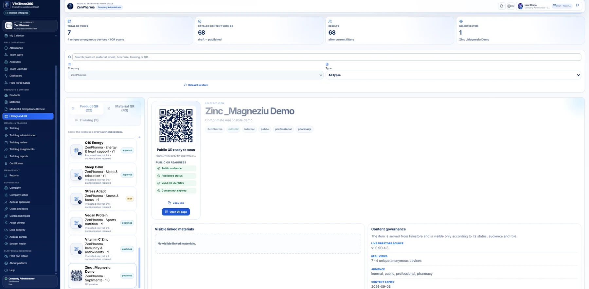Open the Smart Recom... plan badge
Image resolution: width=589 pixels, height=289 pixels.
click(562, 6)
